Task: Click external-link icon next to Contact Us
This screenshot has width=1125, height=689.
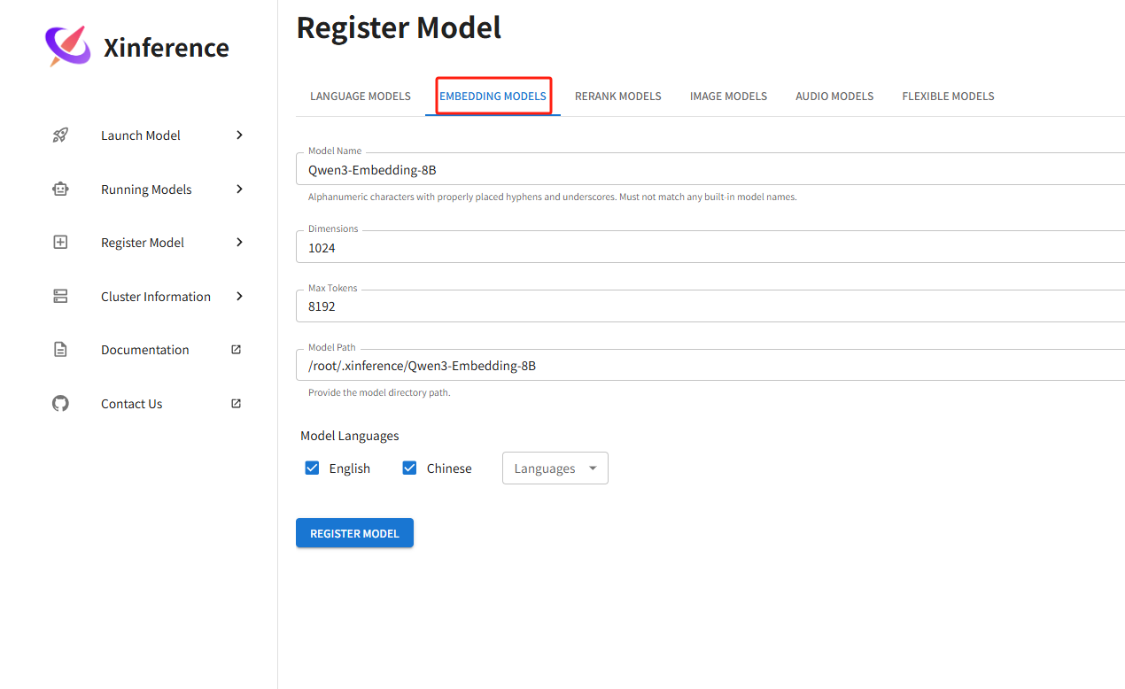Action: pos(236,403)
